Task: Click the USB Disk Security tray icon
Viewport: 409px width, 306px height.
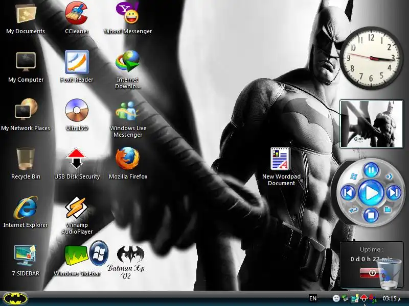Action: tap(363, 298)
